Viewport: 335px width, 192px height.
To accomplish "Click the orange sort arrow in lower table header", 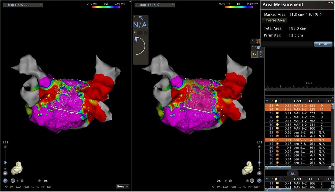I will click(x=272, y=179).
